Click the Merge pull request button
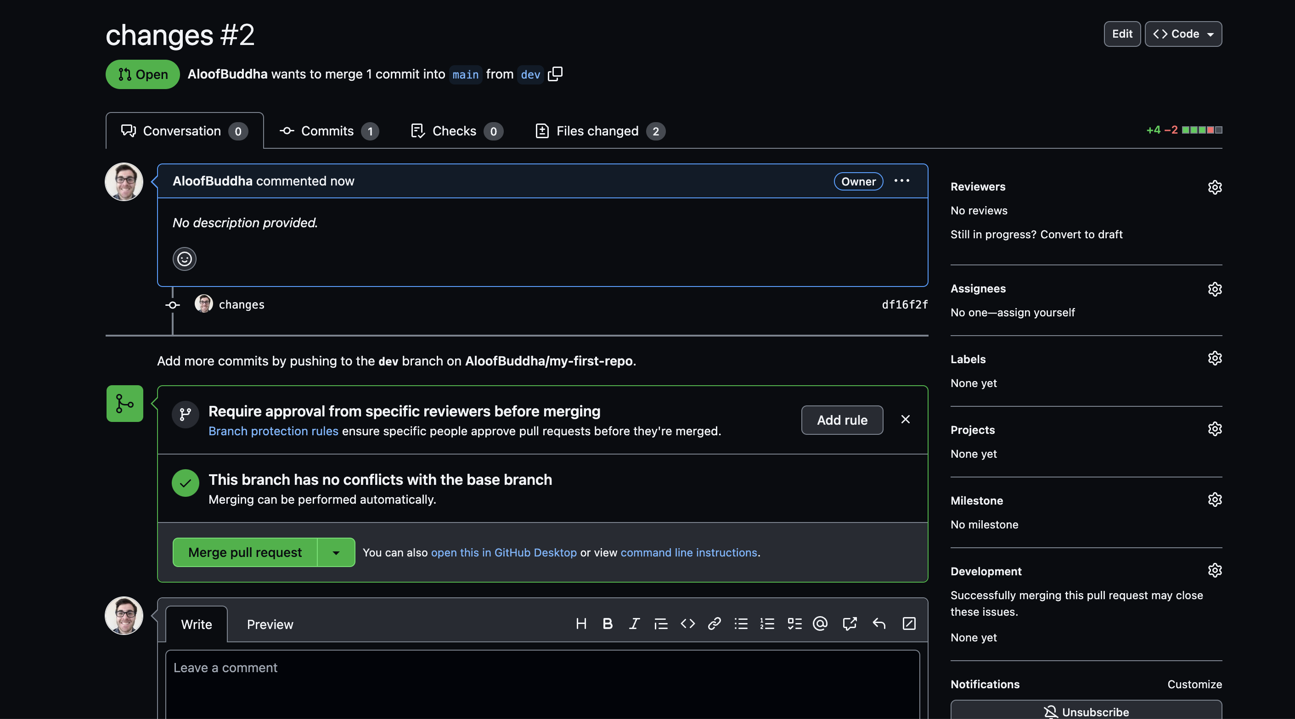 [244, 552]
